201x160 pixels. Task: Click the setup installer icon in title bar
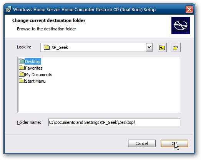coord(8,9)
